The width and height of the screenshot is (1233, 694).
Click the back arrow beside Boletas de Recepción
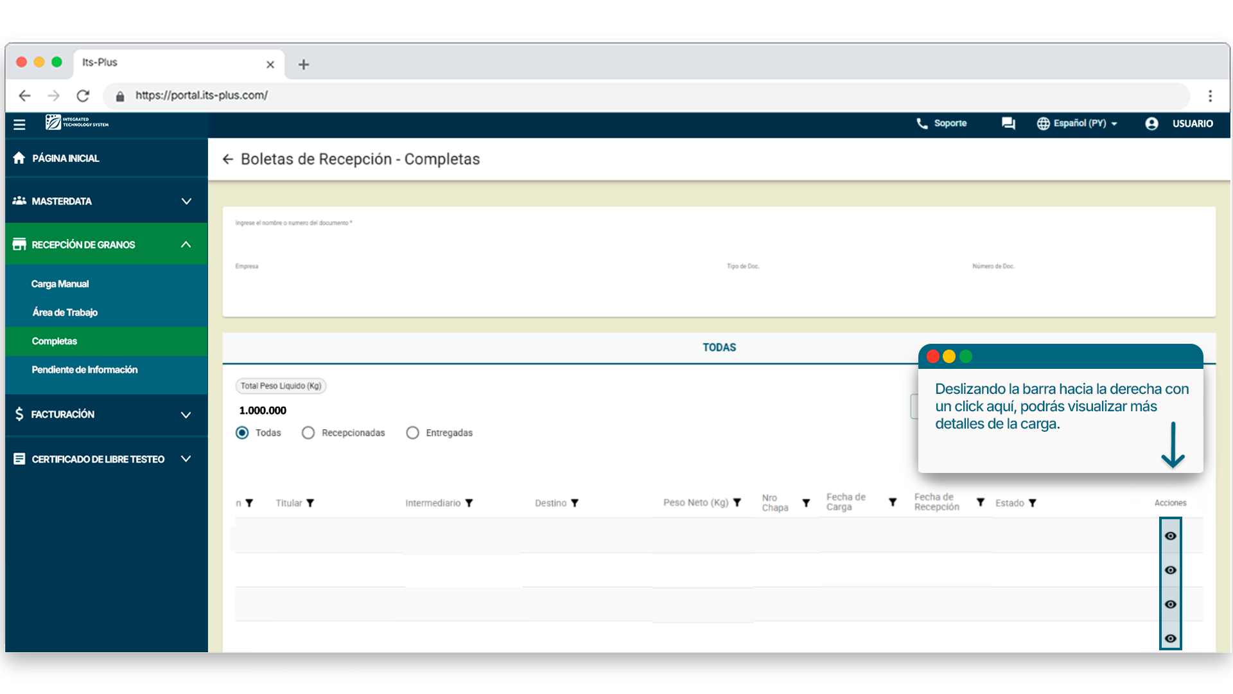coord(227,159)
